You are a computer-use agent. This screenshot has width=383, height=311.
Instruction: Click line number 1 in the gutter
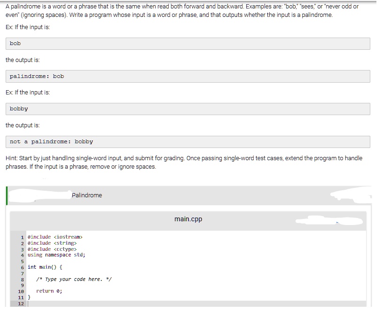[x=22, y=237]
